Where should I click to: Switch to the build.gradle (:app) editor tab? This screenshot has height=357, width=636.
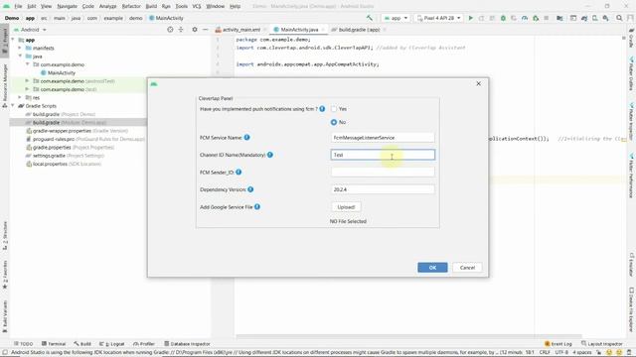coord(359,30)
